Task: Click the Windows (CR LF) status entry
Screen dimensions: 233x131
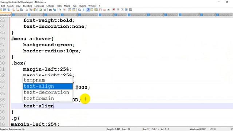Action: click(x=198, y=129)
